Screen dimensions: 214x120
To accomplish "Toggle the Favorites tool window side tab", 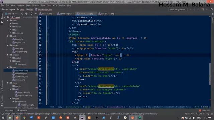I will click(x=2, y=101).
